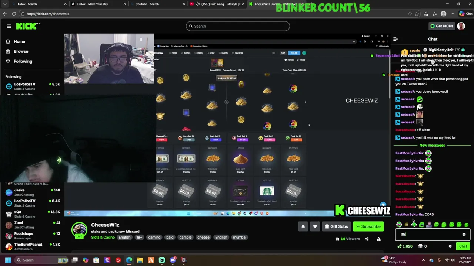Focus the Kick search box
474x266 pixels.
pos(238,26)
